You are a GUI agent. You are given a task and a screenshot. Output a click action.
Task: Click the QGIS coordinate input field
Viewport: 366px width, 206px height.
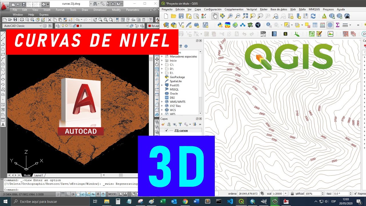(248, 194)
